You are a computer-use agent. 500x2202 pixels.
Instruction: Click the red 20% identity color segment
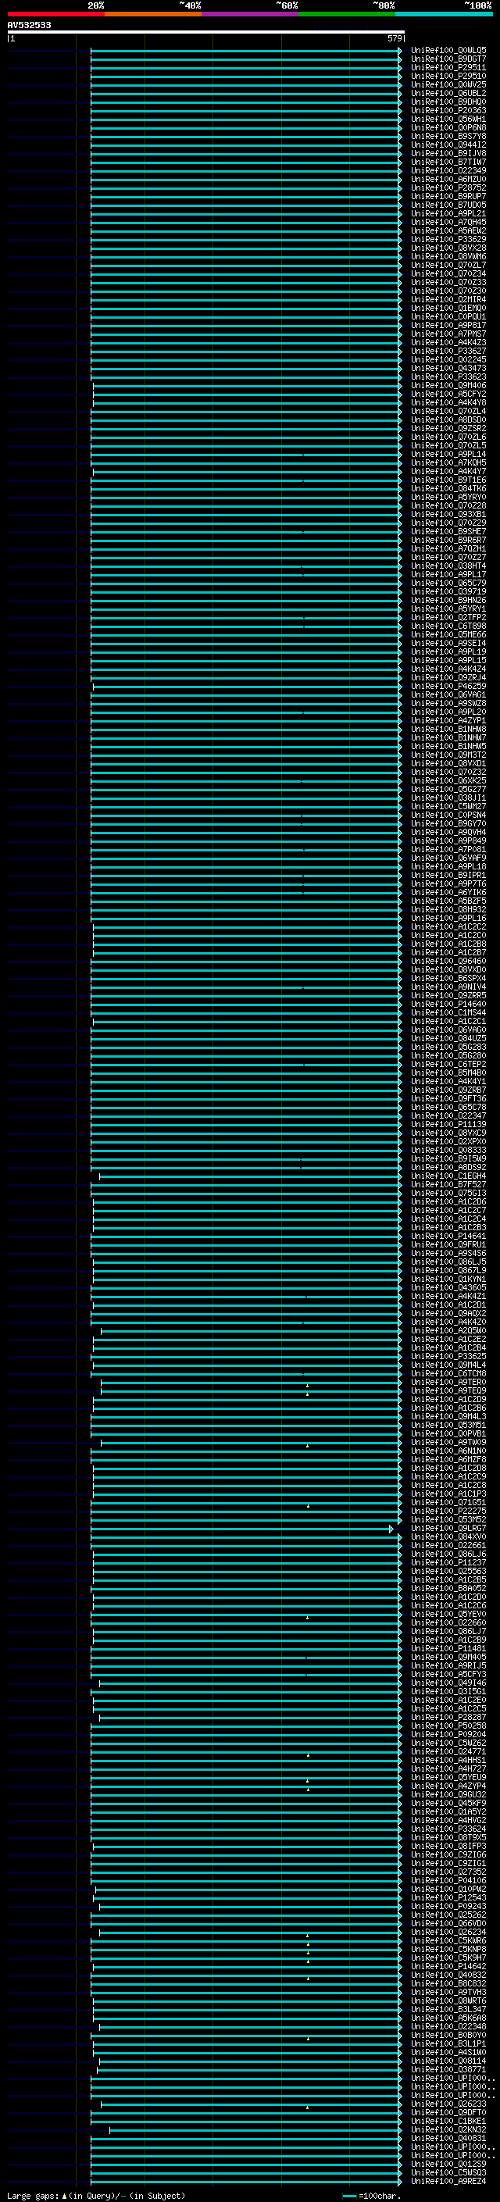(x=55, y=14)
